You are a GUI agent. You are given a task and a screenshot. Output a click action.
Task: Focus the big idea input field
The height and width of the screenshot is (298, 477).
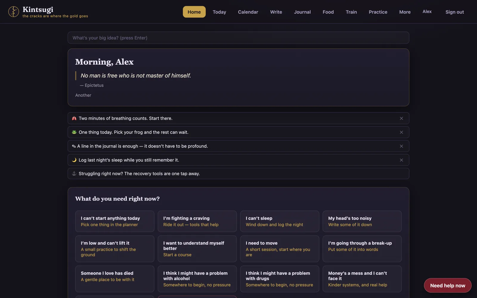[238, 38]
